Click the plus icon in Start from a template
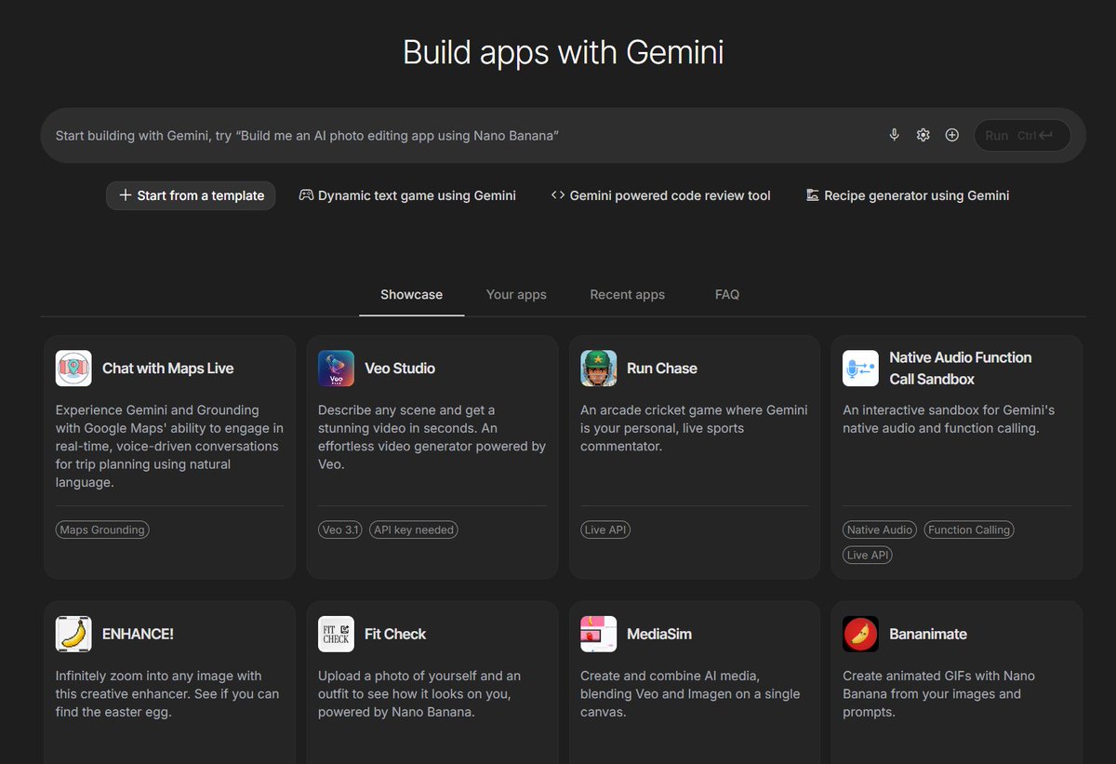The width and height of the screenshot is (1116, 764). click(126, 195)
